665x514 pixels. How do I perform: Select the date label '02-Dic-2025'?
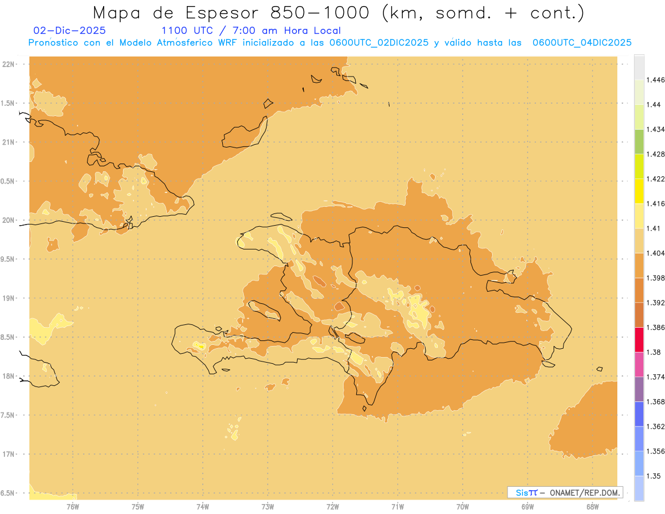click(69, 30)
